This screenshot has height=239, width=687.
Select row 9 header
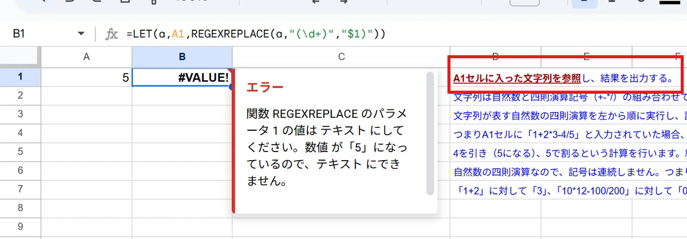[21, 228]
